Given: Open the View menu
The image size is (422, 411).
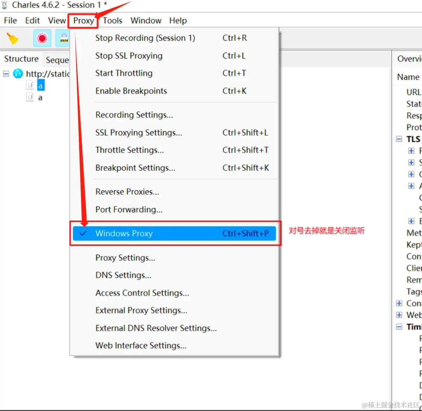Looking at the screenshot, I should [56, 21].
